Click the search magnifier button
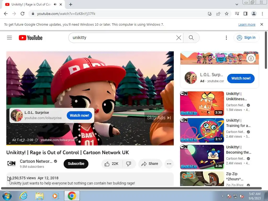Screen dimensions: 268x201 click(x=191, y=38)
